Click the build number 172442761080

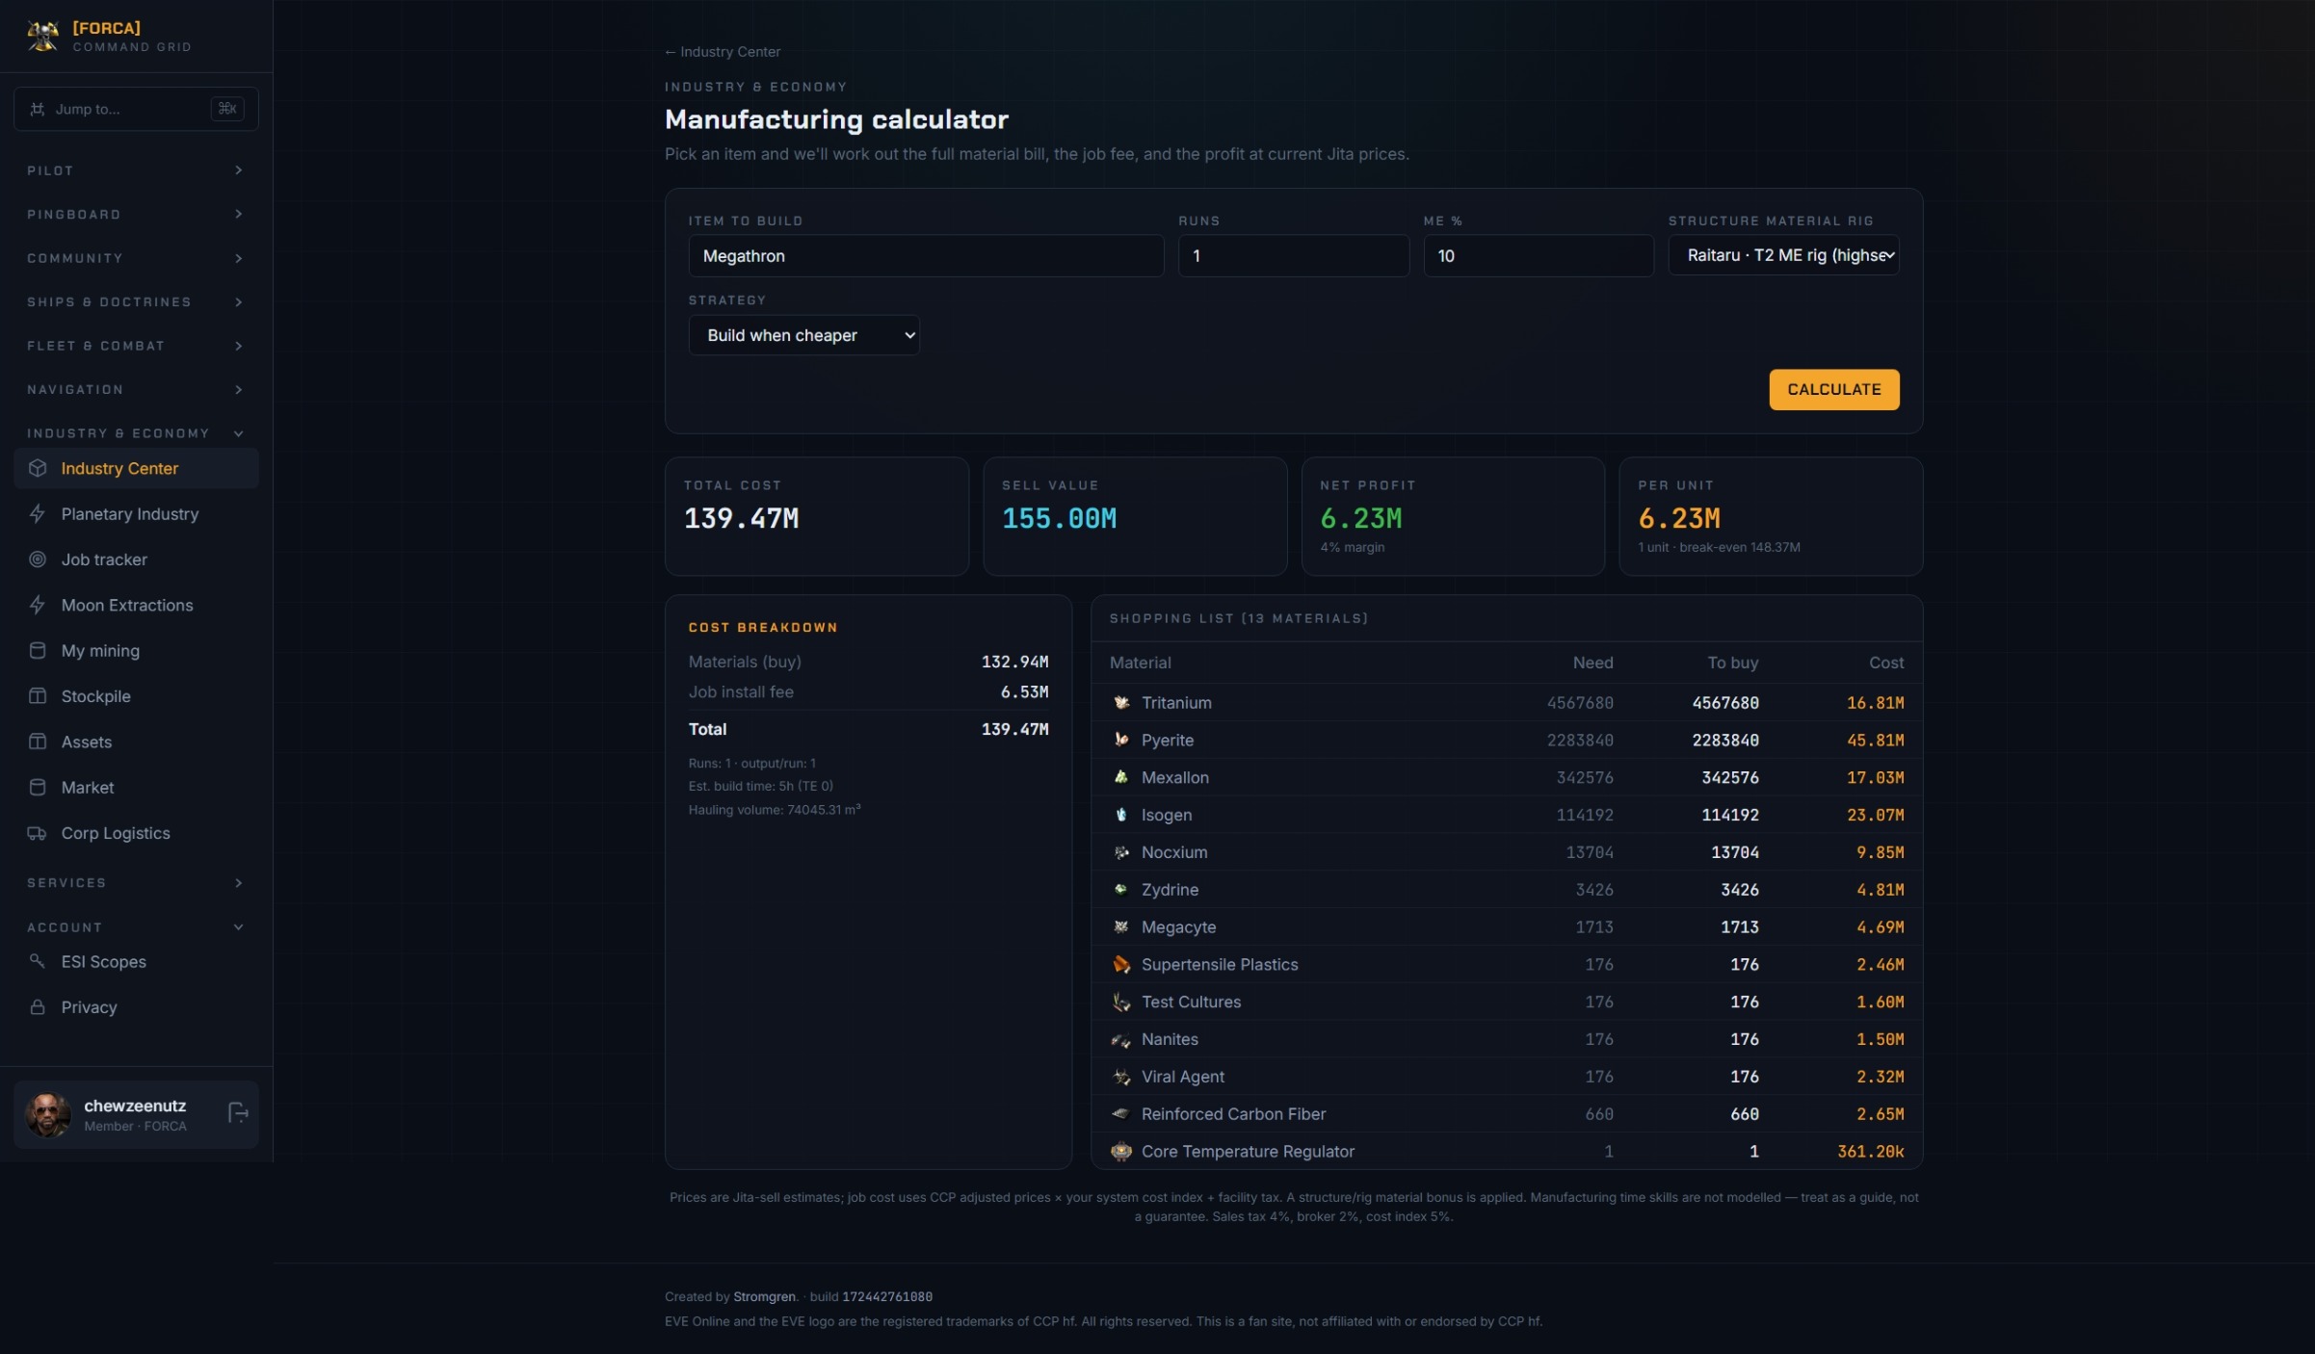click(887, 1296)
